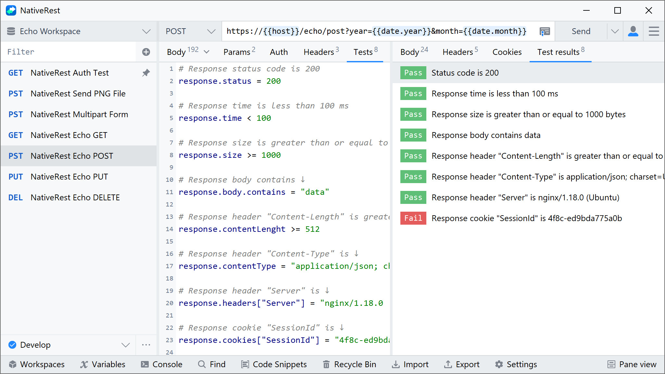Open the Cookies tab in the response panel
665x374 pixels.
tap(507, 52)
